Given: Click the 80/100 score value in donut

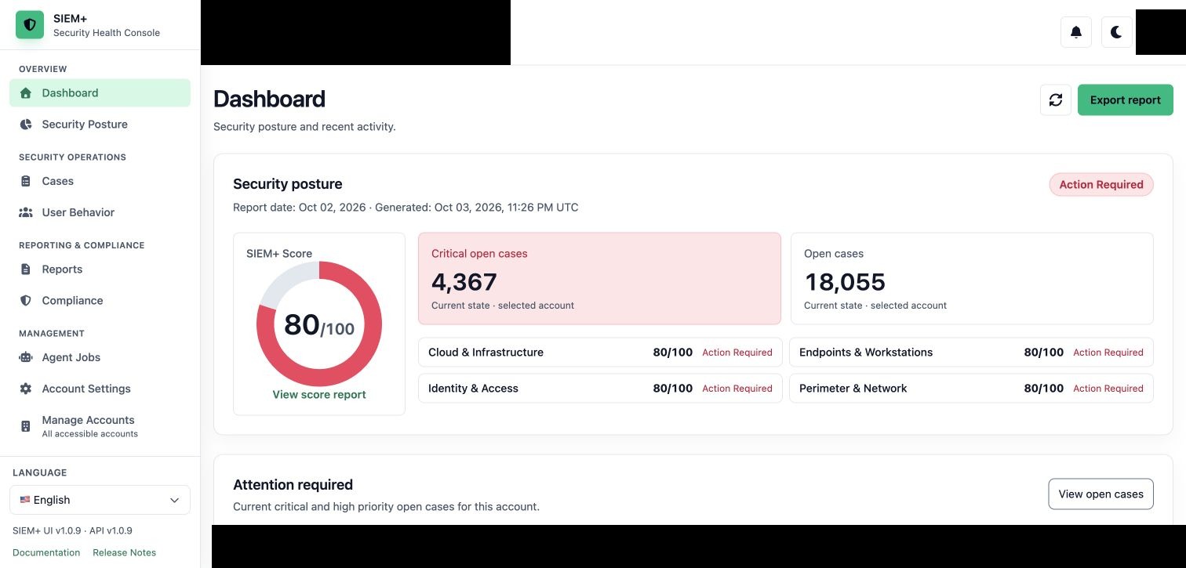Looking at the screenshot, I should 319,325.
